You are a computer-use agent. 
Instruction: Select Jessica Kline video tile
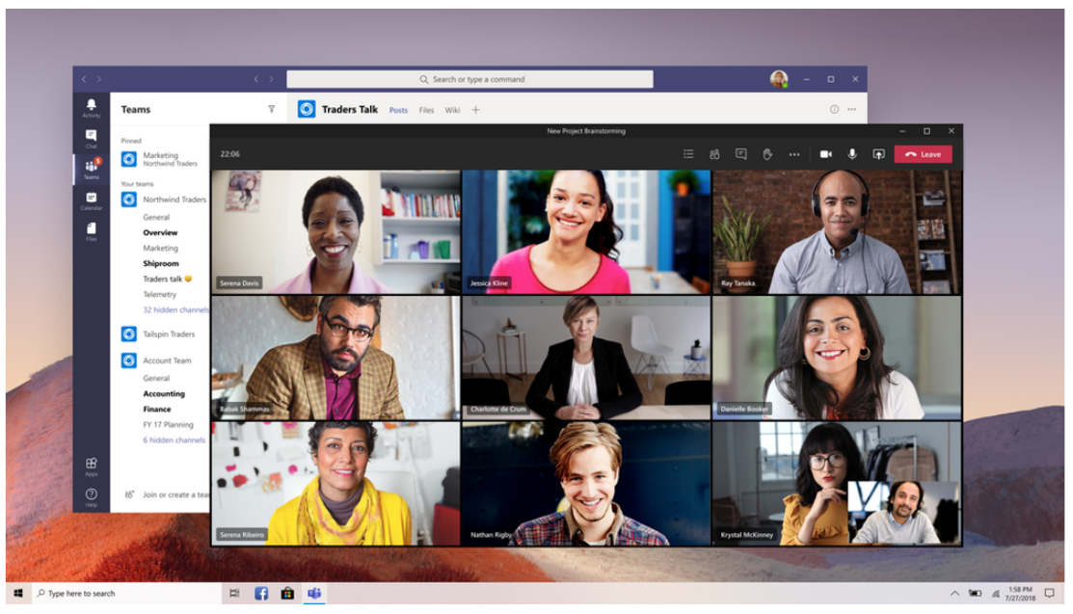[586, 232]
